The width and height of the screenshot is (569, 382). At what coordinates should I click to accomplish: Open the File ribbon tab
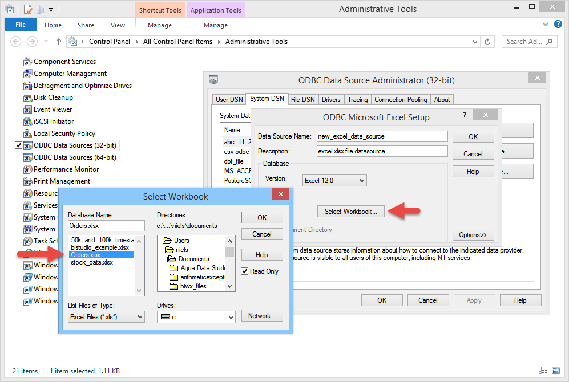click(21, 25)
